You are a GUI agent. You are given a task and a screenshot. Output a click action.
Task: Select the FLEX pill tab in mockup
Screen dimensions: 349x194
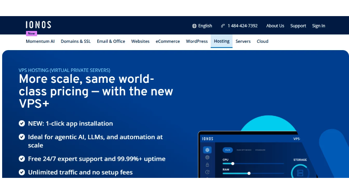pyautogui.click(x=228, y=150)
